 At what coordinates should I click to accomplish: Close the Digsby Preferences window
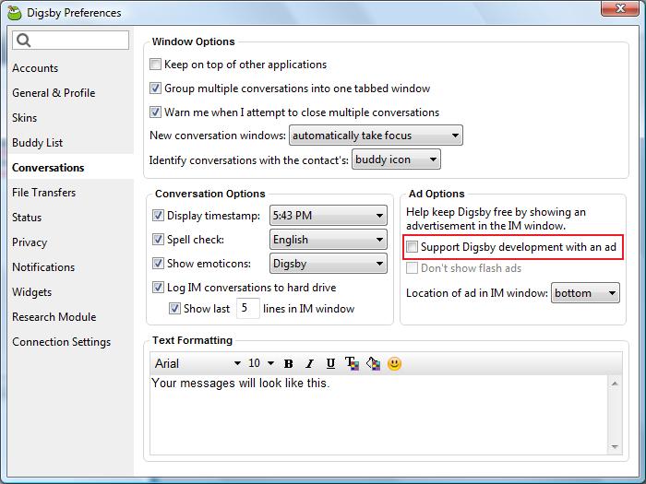coord(620,7)
